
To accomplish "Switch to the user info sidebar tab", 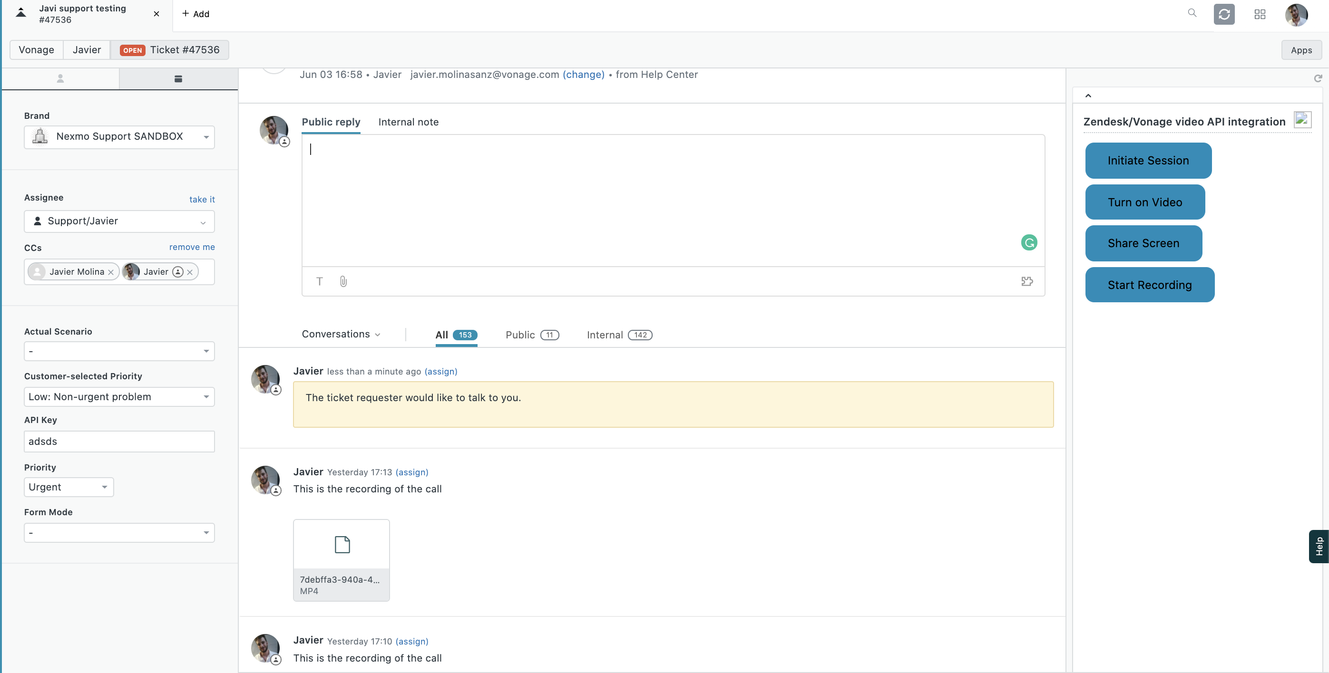I will coord(60,78).
